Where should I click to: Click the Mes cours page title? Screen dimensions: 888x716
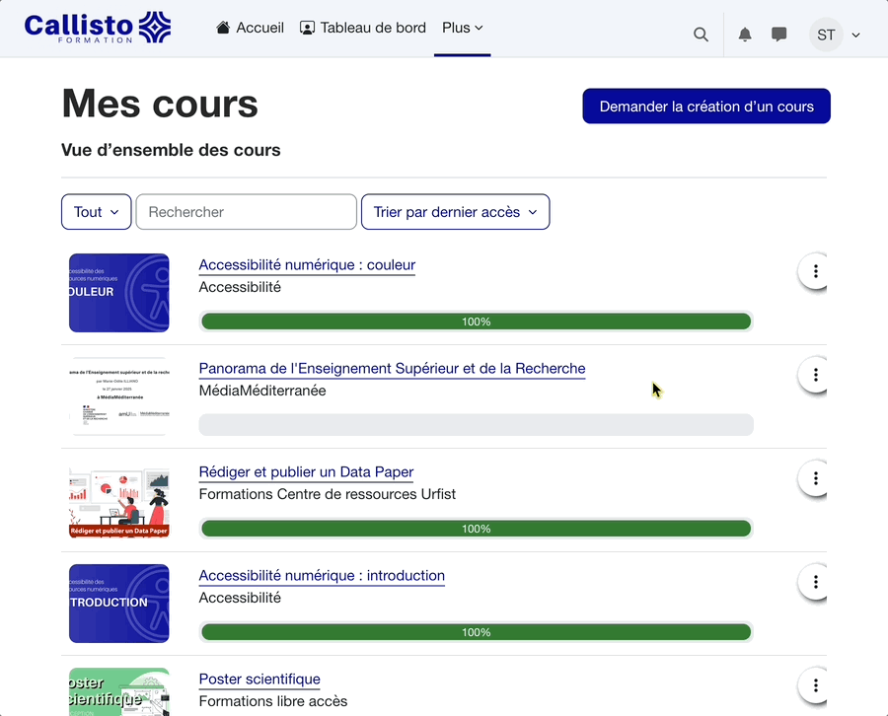160,104
